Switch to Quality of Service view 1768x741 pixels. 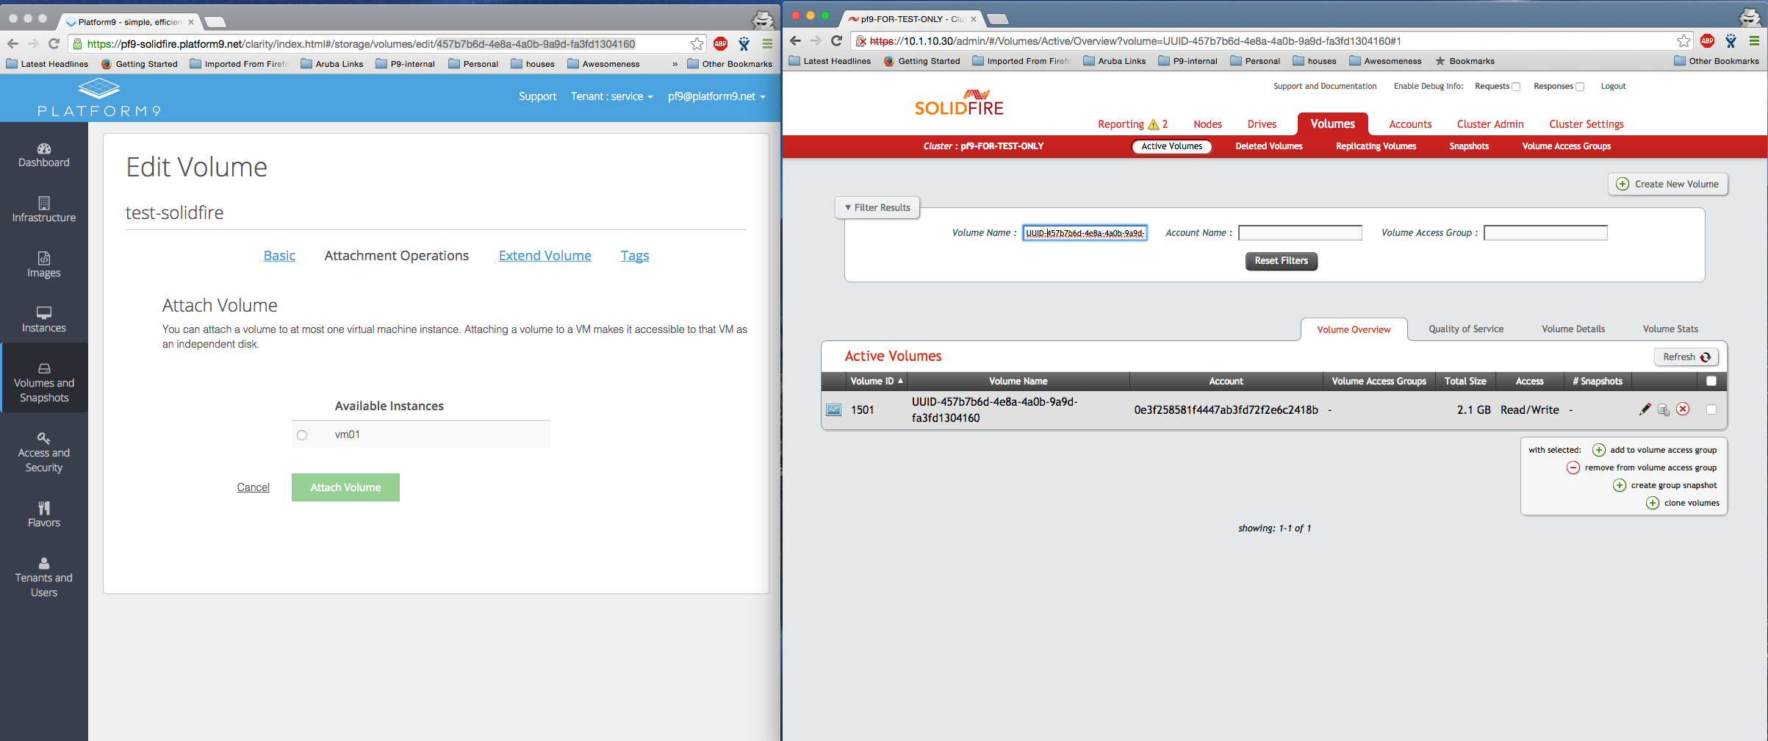click(1466, 329)
